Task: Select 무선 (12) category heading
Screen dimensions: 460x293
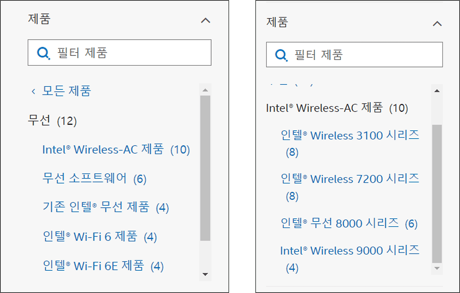Action: point(52,121)
